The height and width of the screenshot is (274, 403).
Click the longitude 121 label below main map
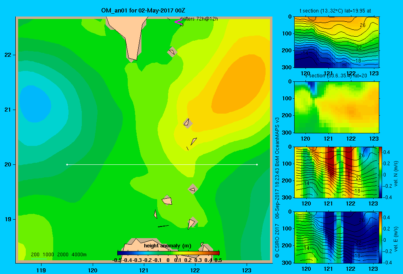pos(144,270)
